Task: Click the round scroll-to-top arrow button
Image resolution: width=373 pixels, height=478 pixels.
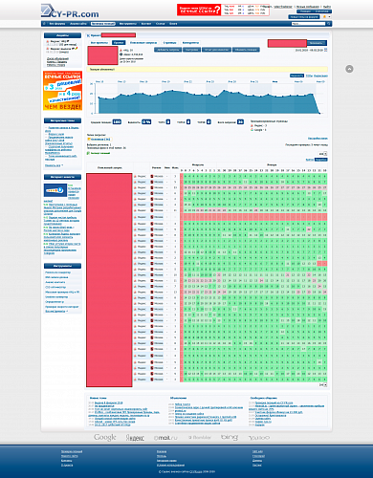Action: point(349,69)
